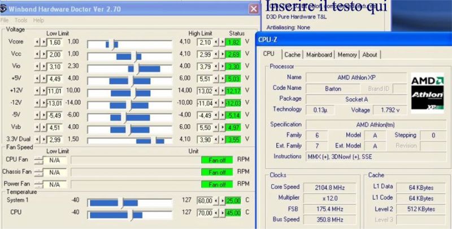
Task: Open the File menu in Hardware Doctor
Action: (5, 20)
